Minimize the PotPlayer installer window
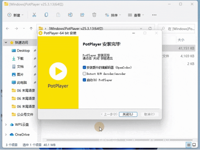200x150 pixels. 133,33
